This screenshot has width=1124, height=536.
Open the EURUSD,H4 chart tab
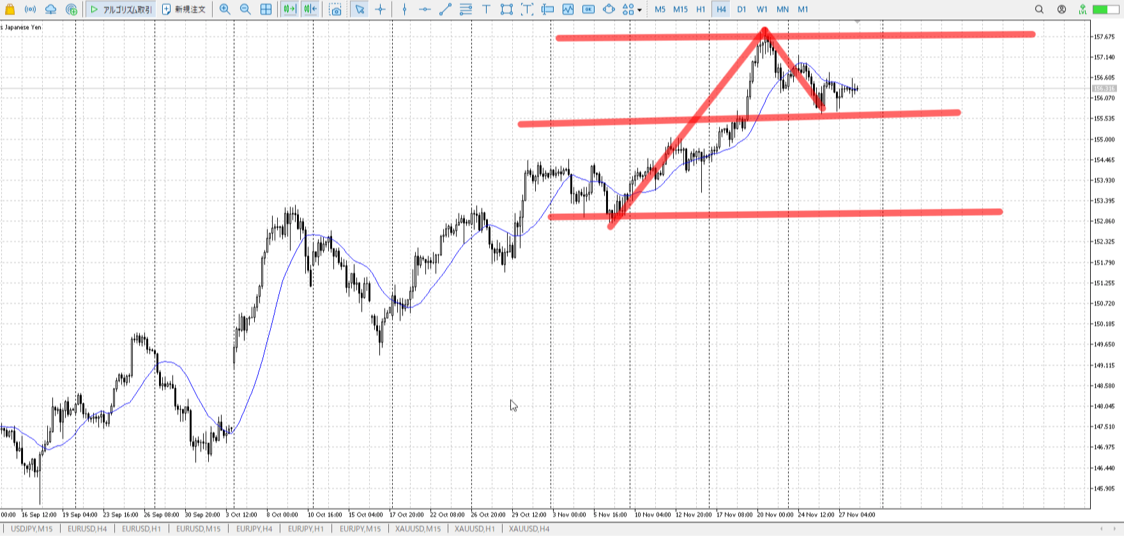[x=87, y=528]
